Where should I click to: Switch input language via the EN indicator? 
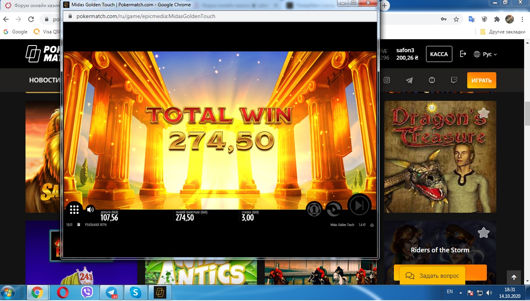click(450, 292)
